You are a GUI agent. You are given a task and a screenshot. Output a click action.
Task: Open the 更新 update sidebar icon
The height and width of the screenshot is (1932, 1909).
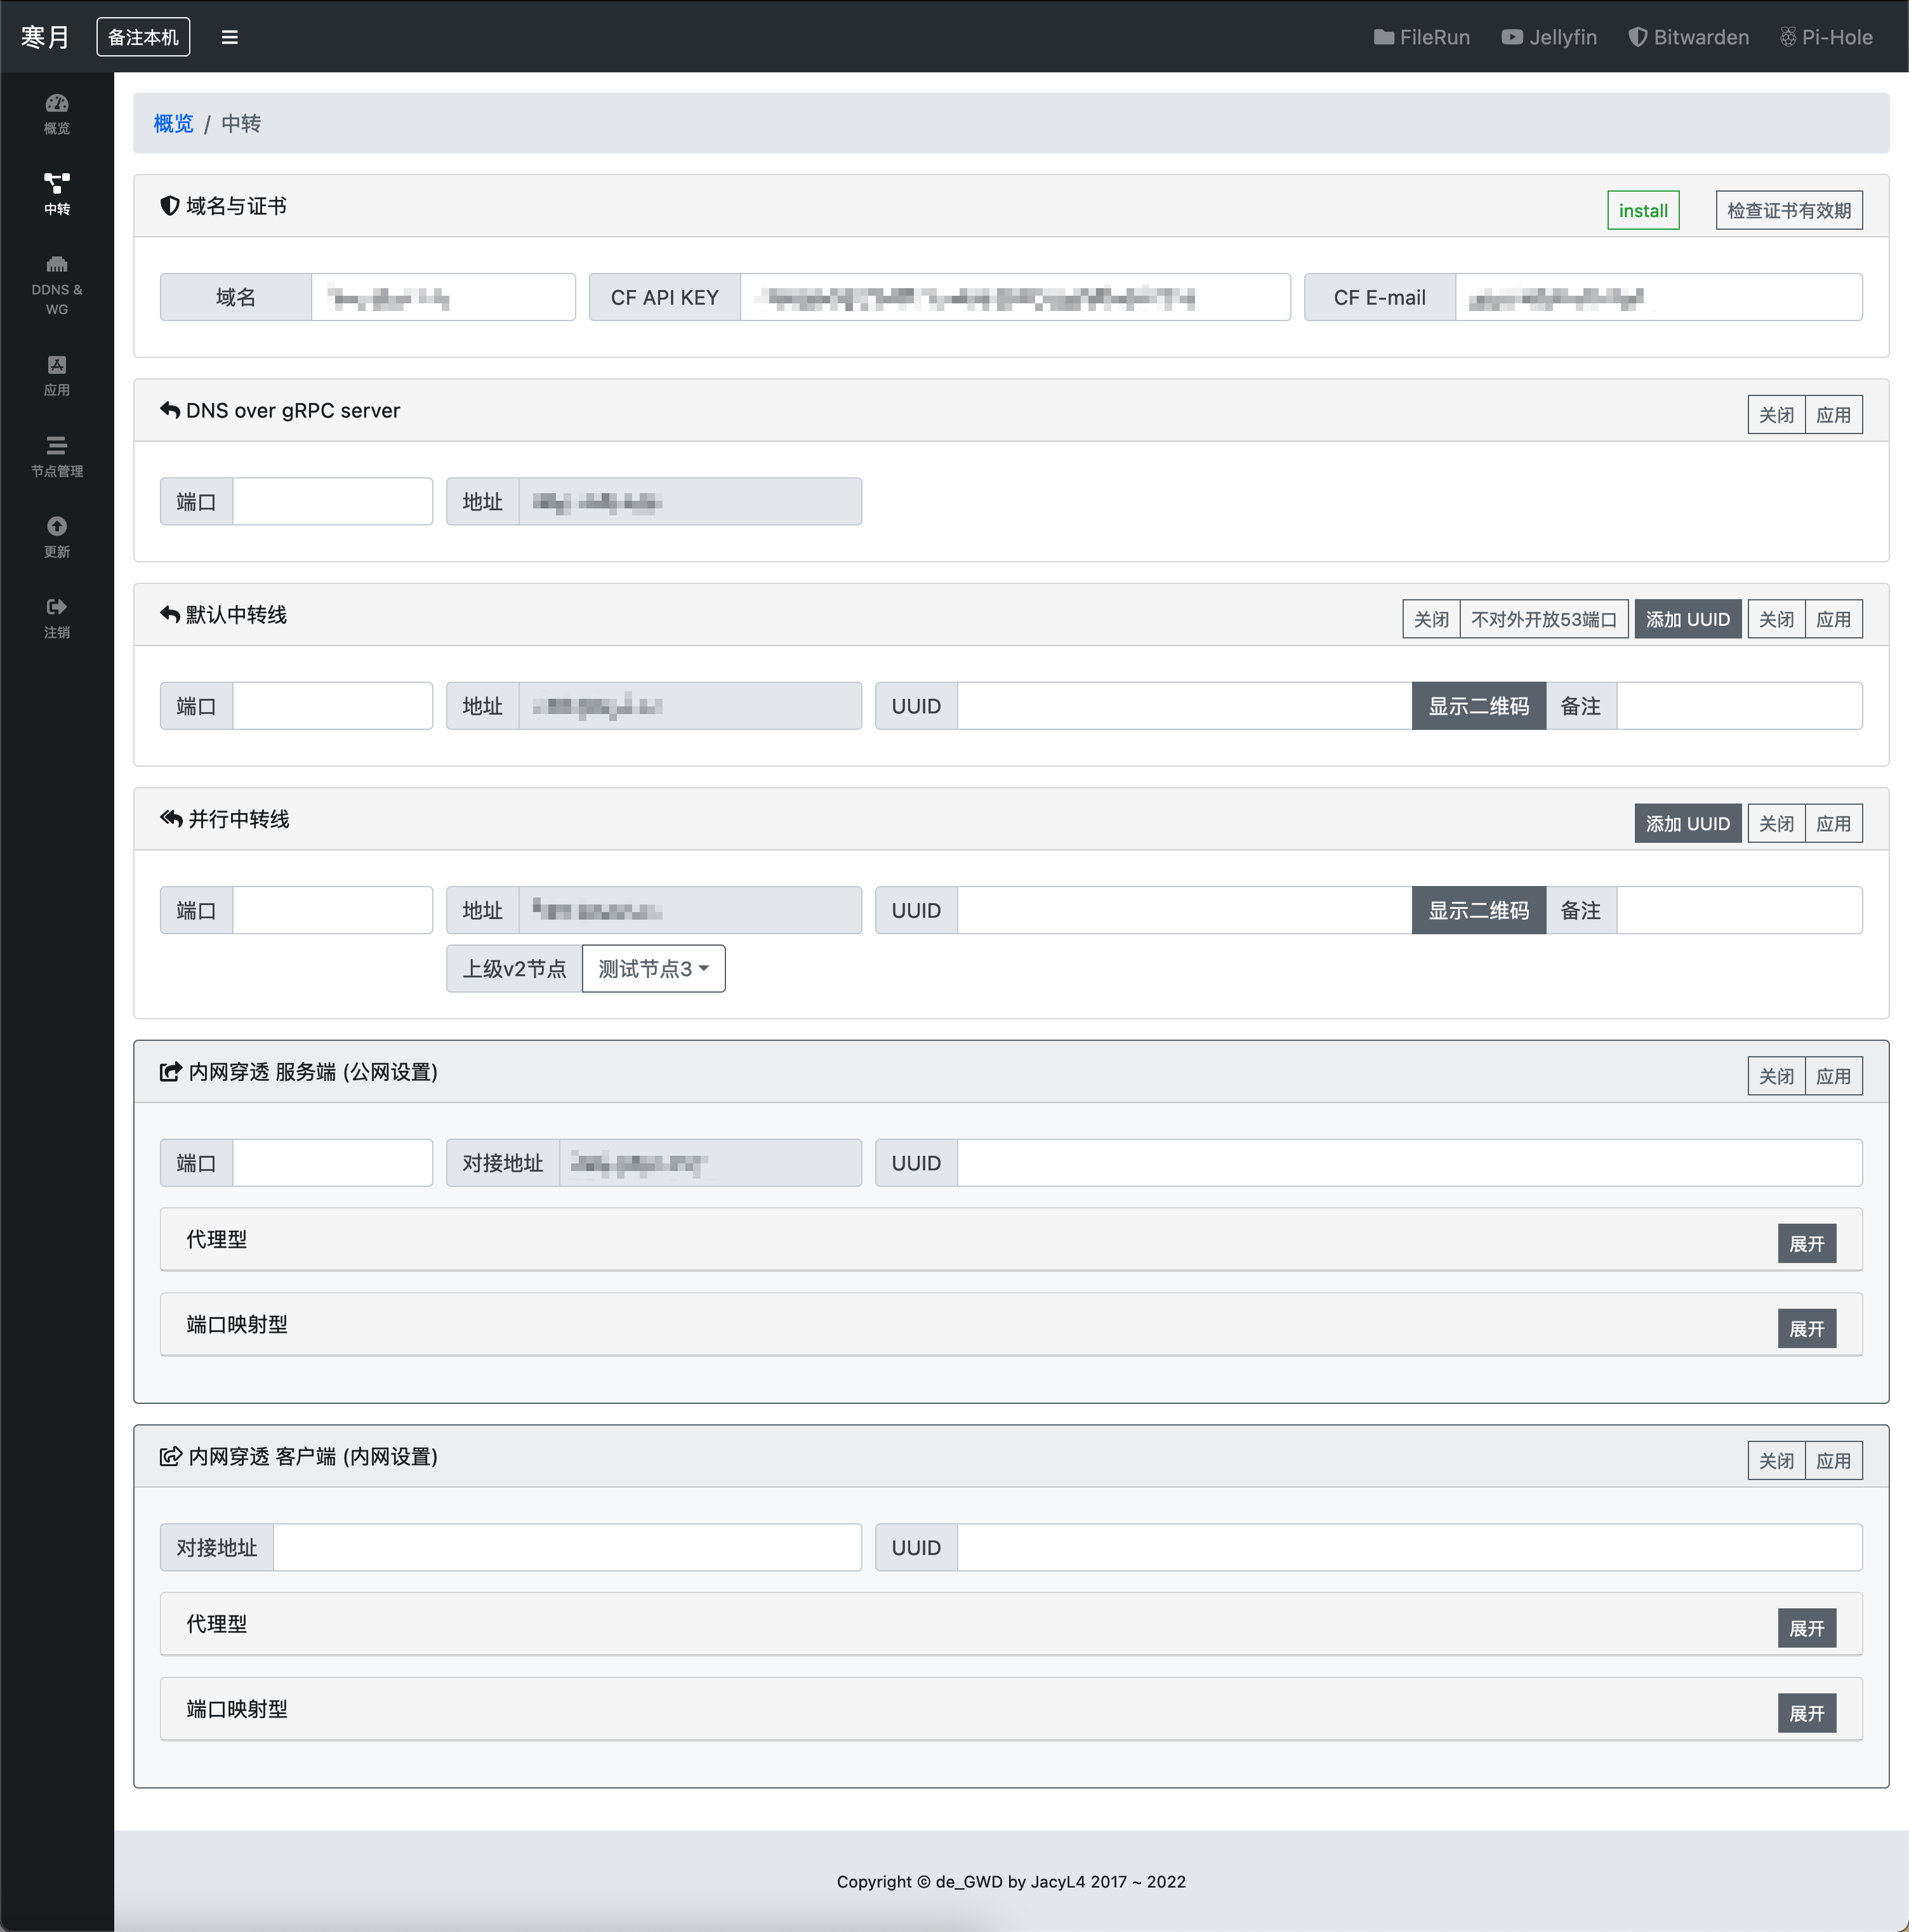click(56, 536)
